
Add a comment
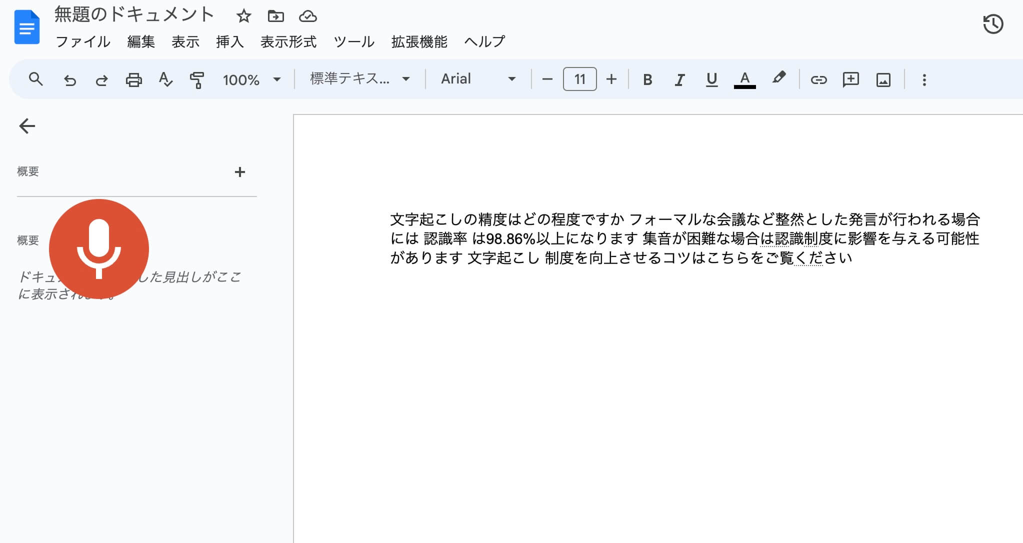tap(850, 79)
